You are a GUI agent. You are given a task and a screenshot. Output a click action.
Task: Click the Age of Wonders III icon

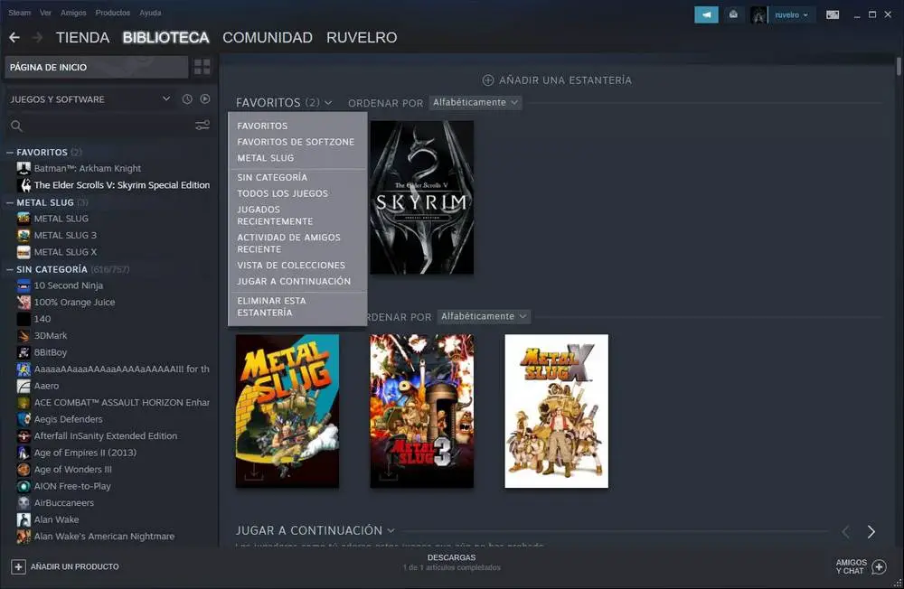pos(24,469)
